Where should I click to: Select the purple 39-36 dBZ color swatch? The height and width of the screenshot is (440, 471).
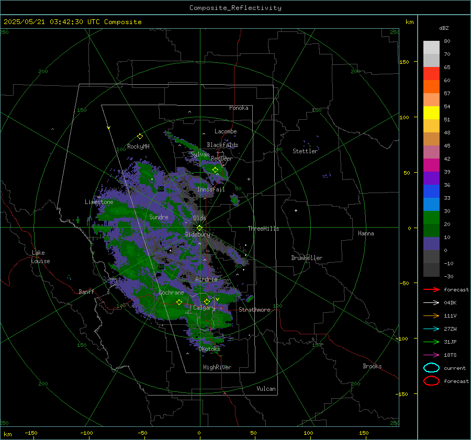(431, 178)
